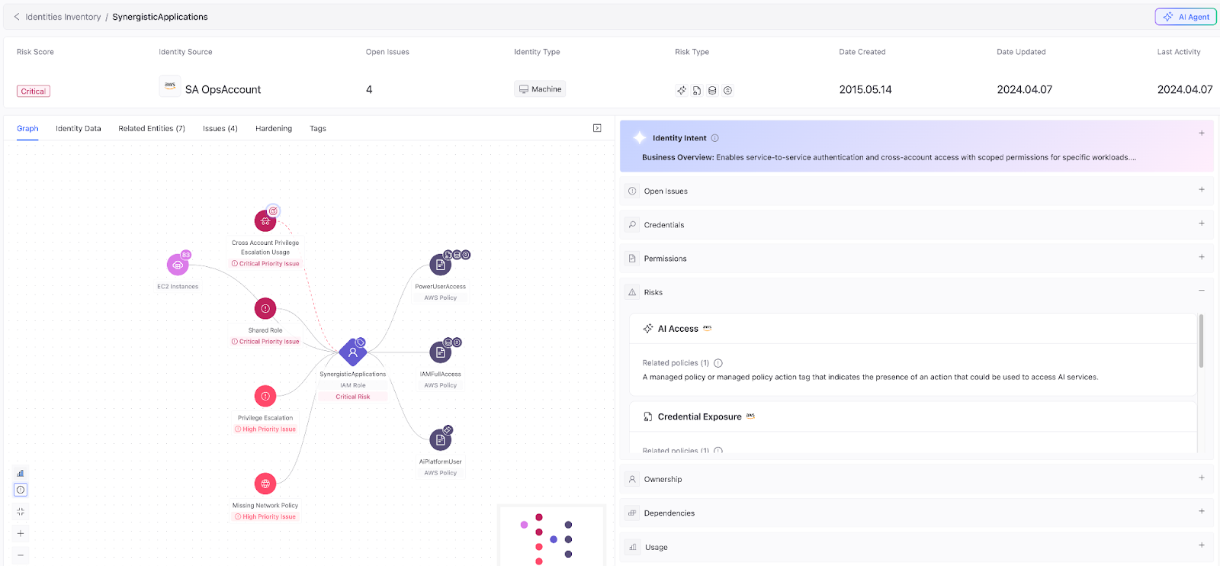This screenshot has height=566, width=1220.
Task: Click the Critical Risk label under SynergisticApplications
Action: [x=352, y=397]
